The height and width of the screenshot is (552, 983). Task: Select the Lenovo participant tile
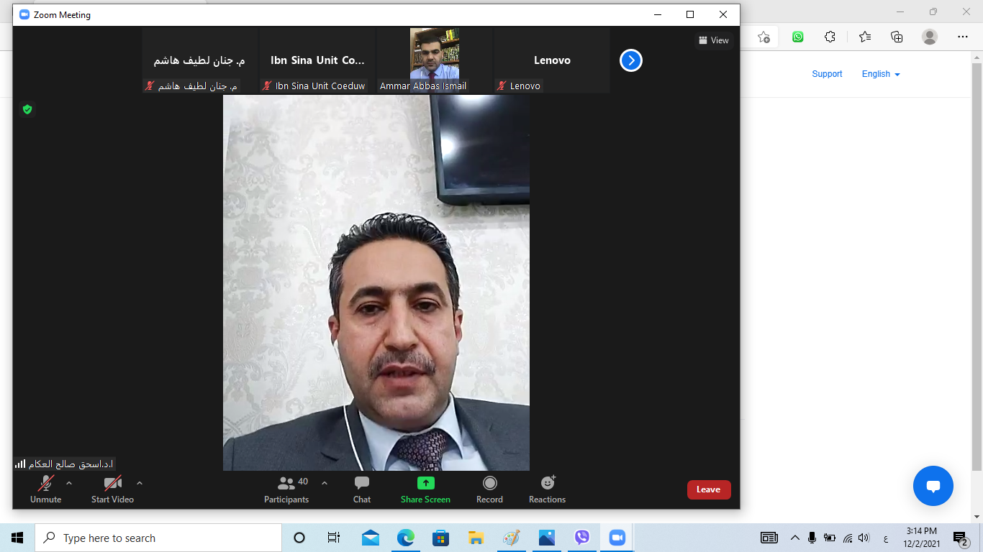[552, 60]
